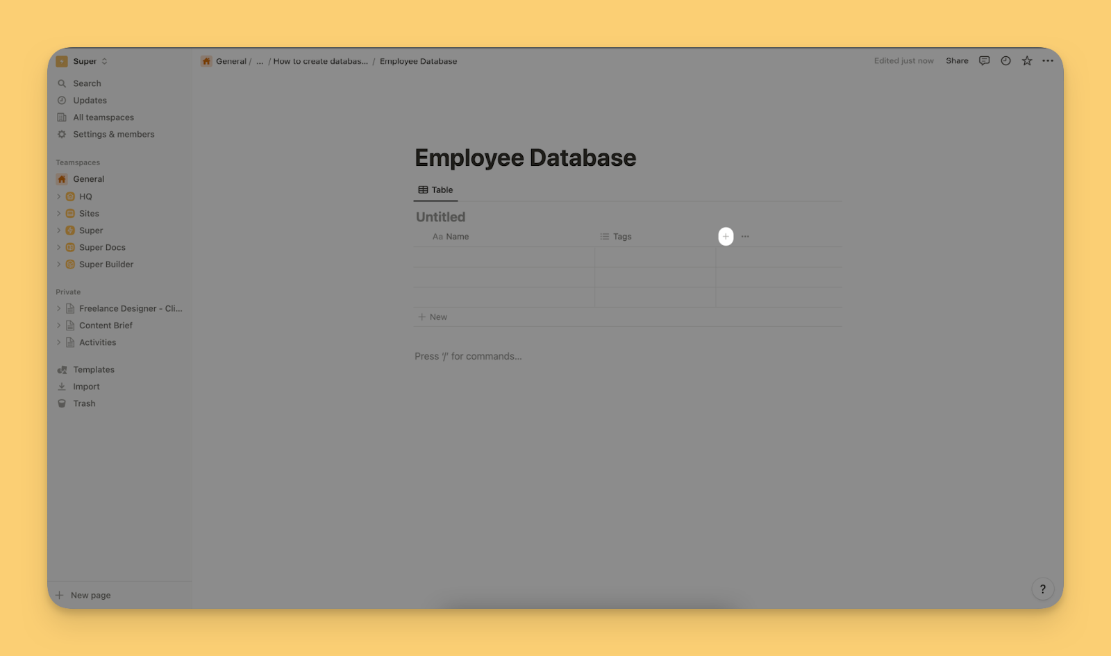Click the Employee Database page title

point(526,158)
